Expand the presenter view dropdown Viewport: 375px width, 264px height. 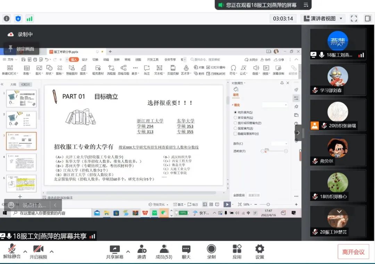(341, 18)
